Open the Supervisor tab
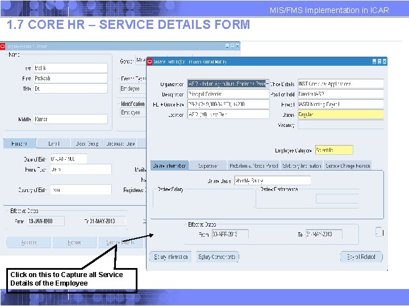Screen dimensions: 409x306 click(208, 165)
